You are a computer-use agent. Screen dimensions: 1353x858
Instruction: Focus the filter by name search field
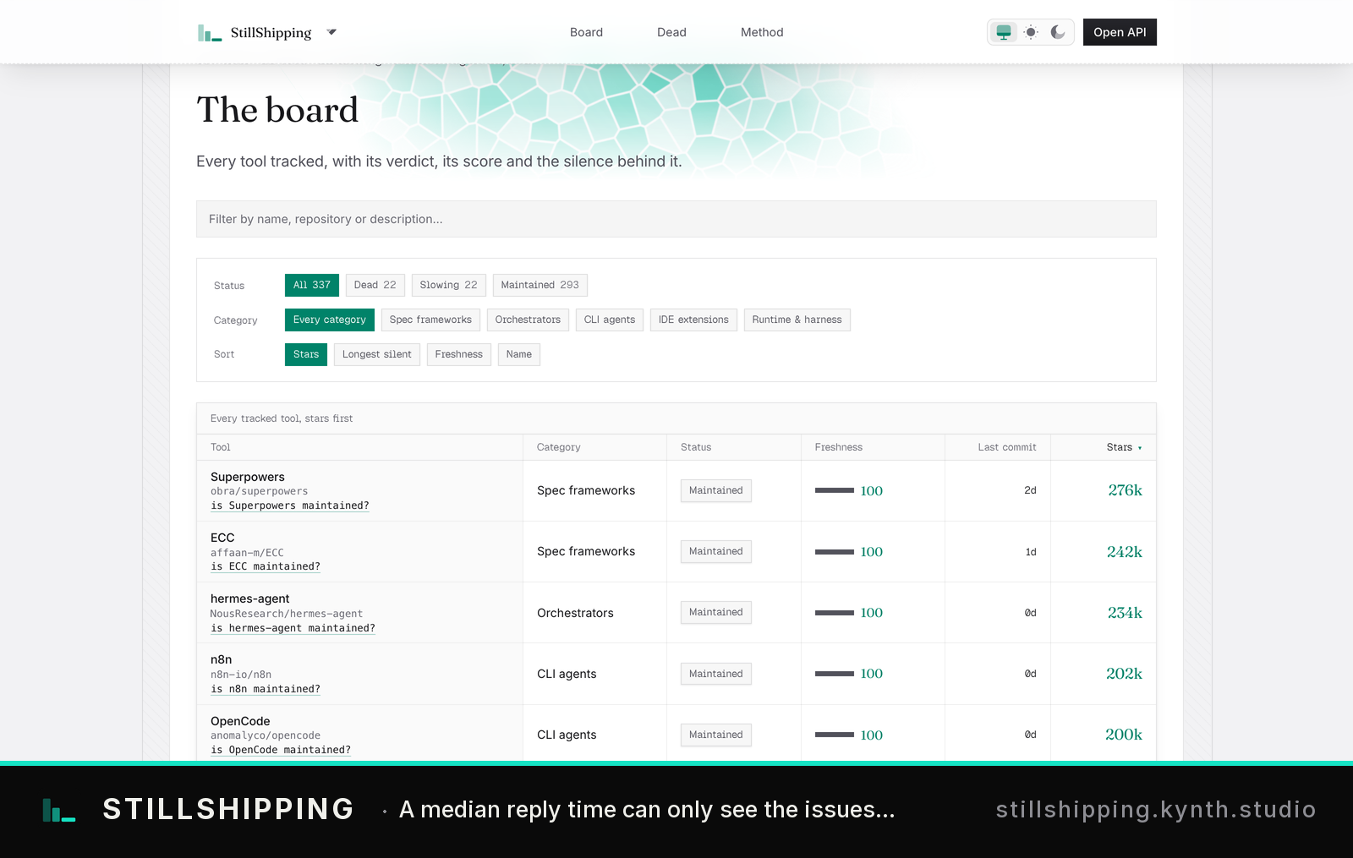coord(676,219)
